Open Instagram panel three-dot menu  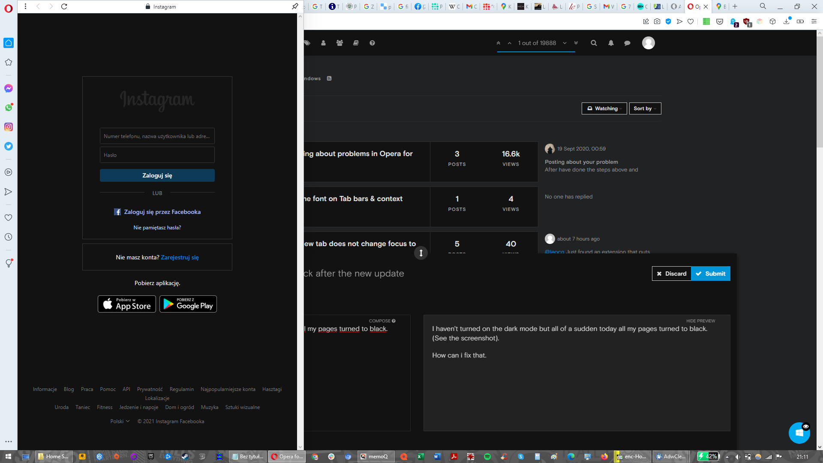point(26,6)
